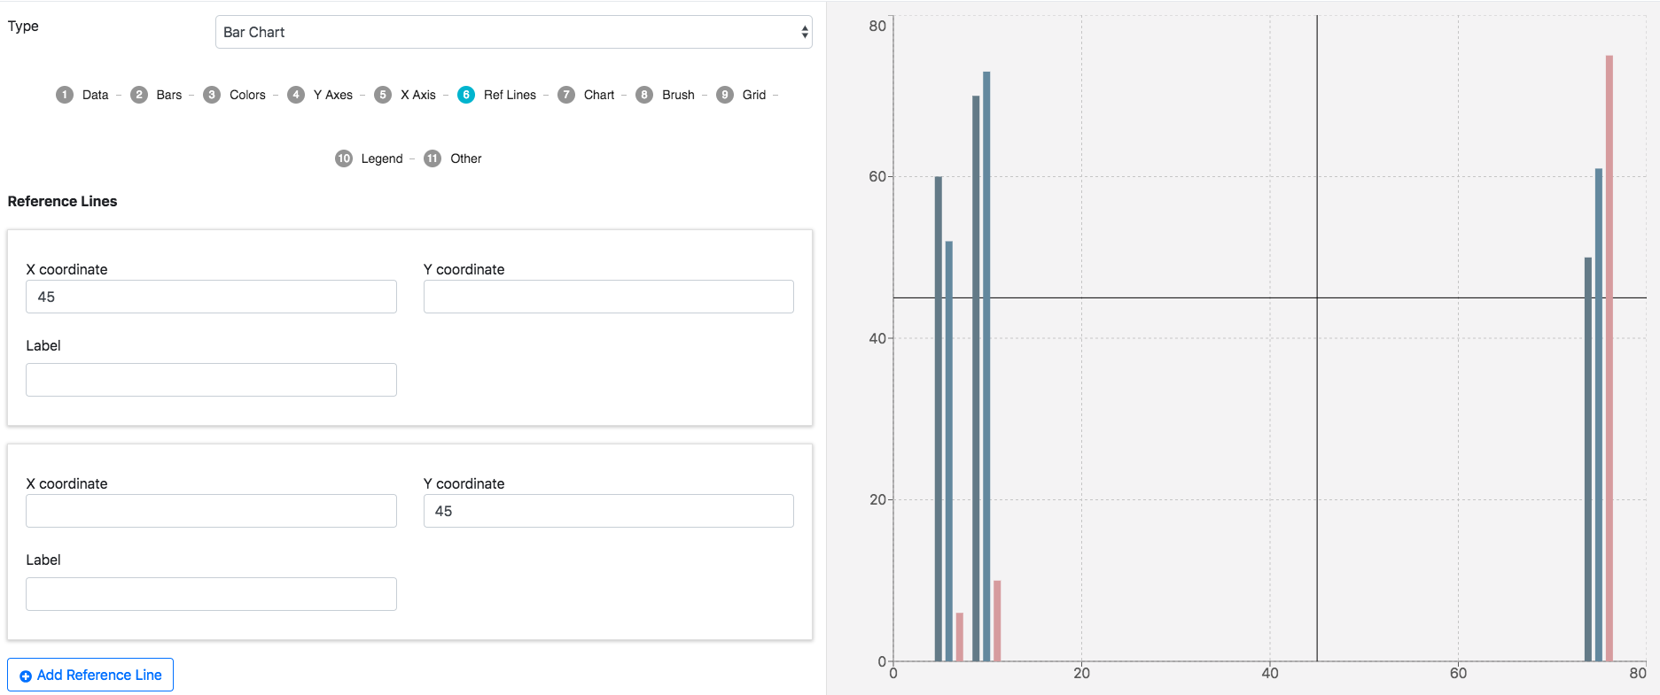Viewport: 1660px width, 695px height.
Task: Click the empty first Y coordinate field
Action: [x=608, y=297]
